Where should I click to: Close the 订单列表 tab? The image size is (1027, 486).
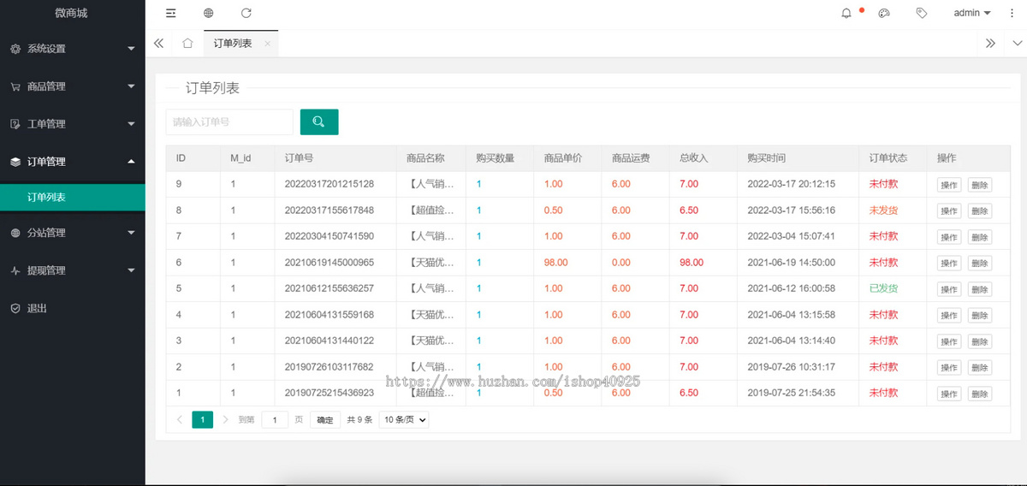(267, 44)
